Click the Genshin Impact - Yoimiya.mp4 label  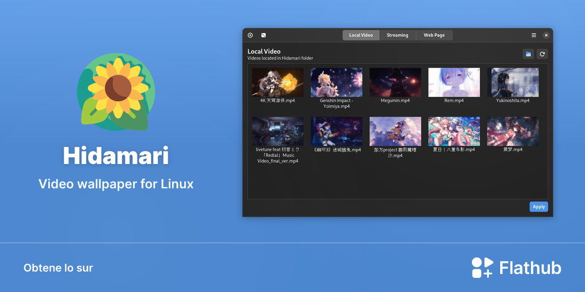pos(336,103)
